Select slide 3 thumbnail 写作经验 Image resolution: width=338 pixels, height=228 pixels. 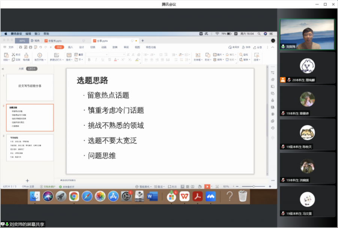point(30,148)
